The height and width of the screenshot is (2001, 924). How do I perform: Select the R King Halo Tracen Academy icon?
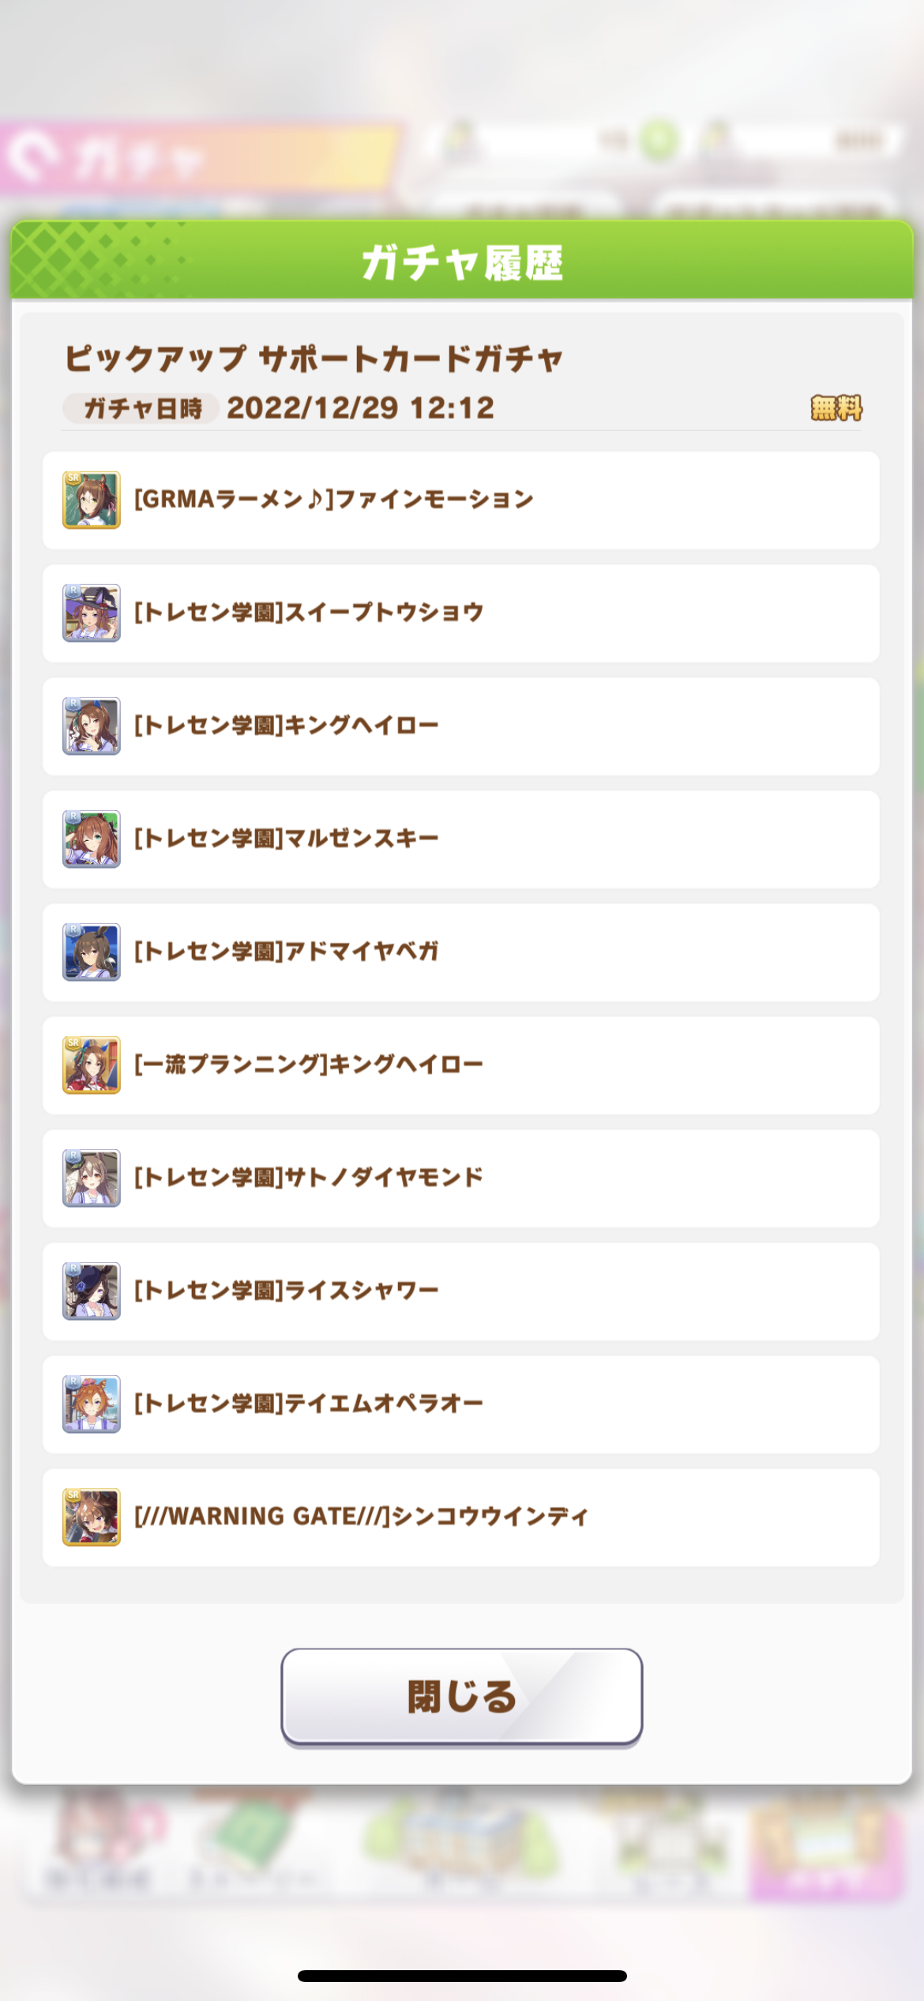[x=92, y=726]
